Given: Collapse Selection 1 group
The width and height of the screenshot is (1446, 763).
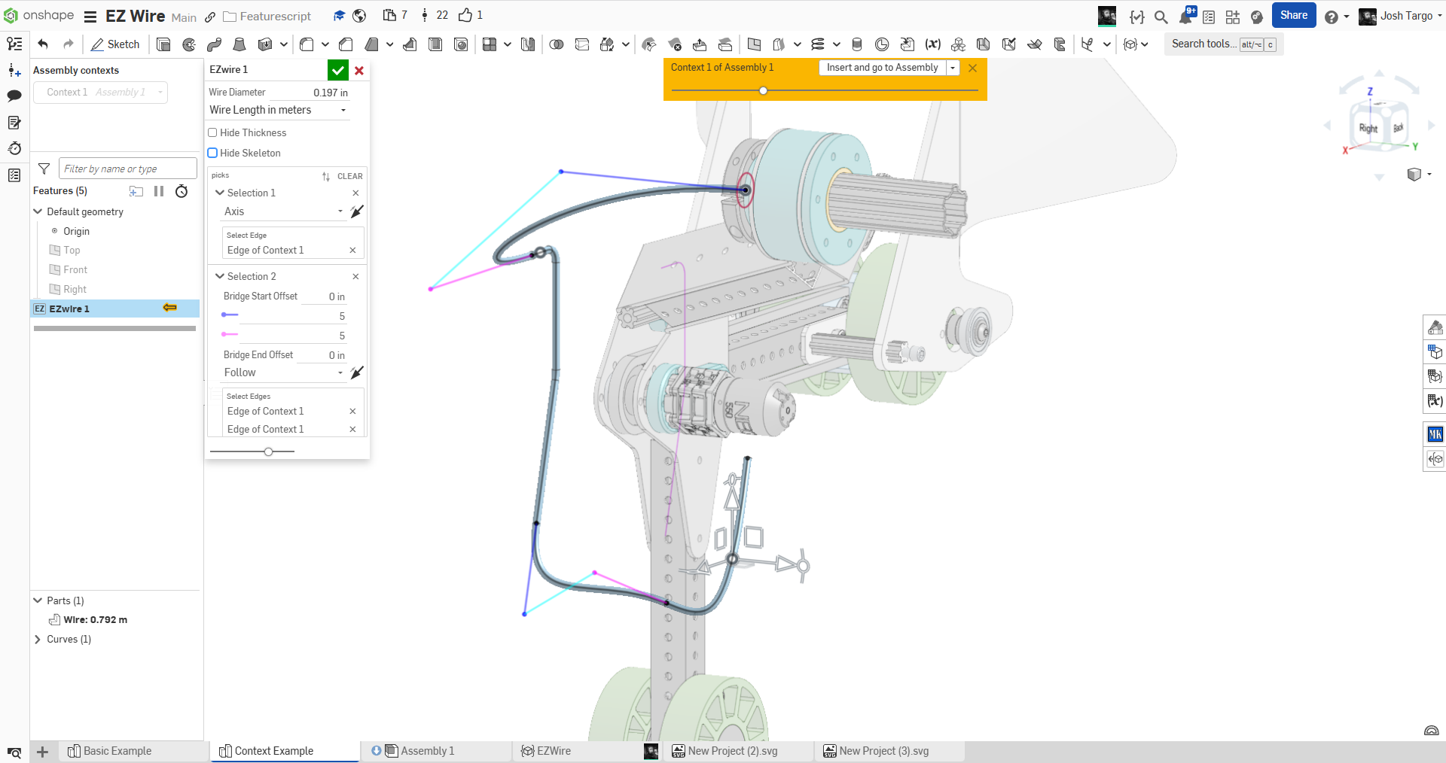Looking at the screenshot, I should [220, 193].
